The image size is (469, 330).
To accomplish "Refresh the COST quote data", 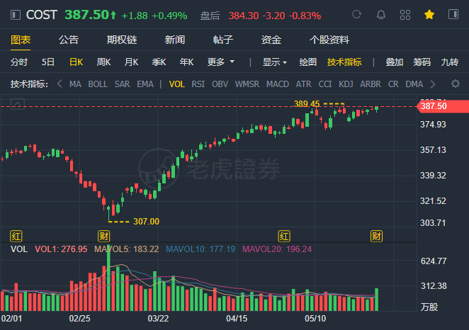I will [356, 14].
